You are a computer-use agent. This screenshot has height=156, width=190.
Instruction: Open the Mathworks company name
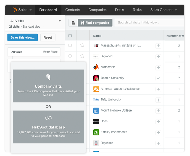[108, 67]
